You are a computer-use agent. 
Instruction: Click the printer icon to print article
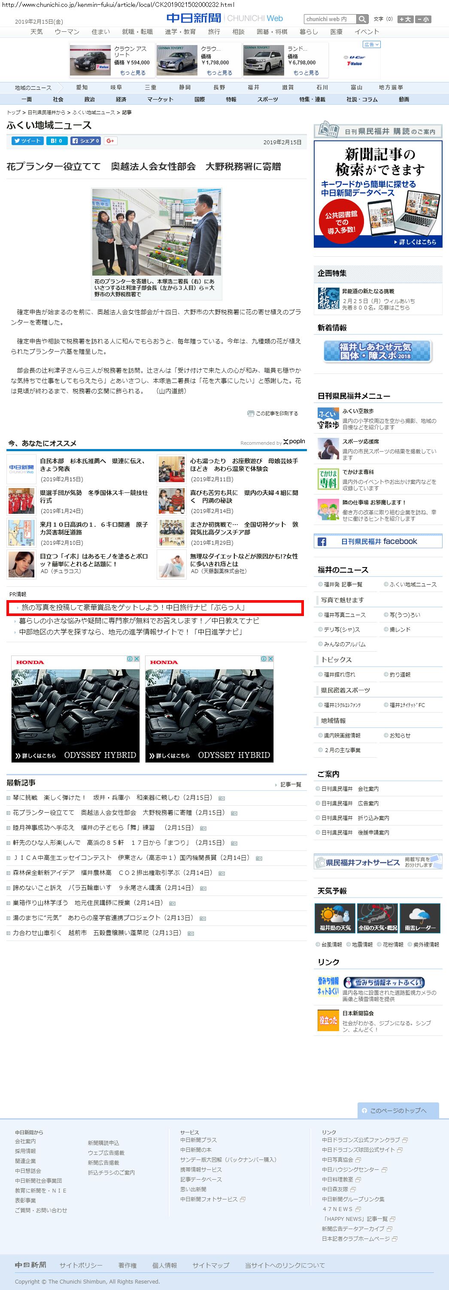coord(250,413)
